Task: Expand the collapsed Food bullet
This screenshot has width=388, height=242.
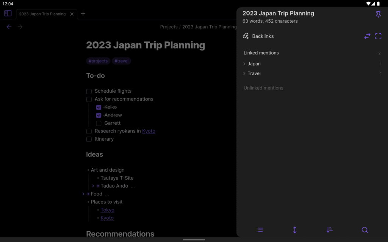Action: click(84, 194)
